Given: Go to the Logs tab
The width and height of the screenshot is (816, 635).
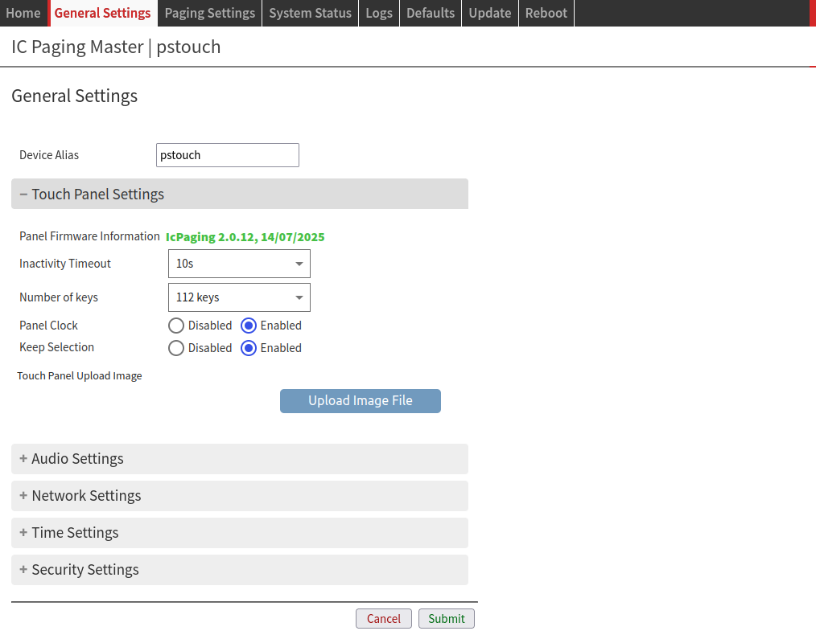Looking at the screenshot, I should click(379, 13).
